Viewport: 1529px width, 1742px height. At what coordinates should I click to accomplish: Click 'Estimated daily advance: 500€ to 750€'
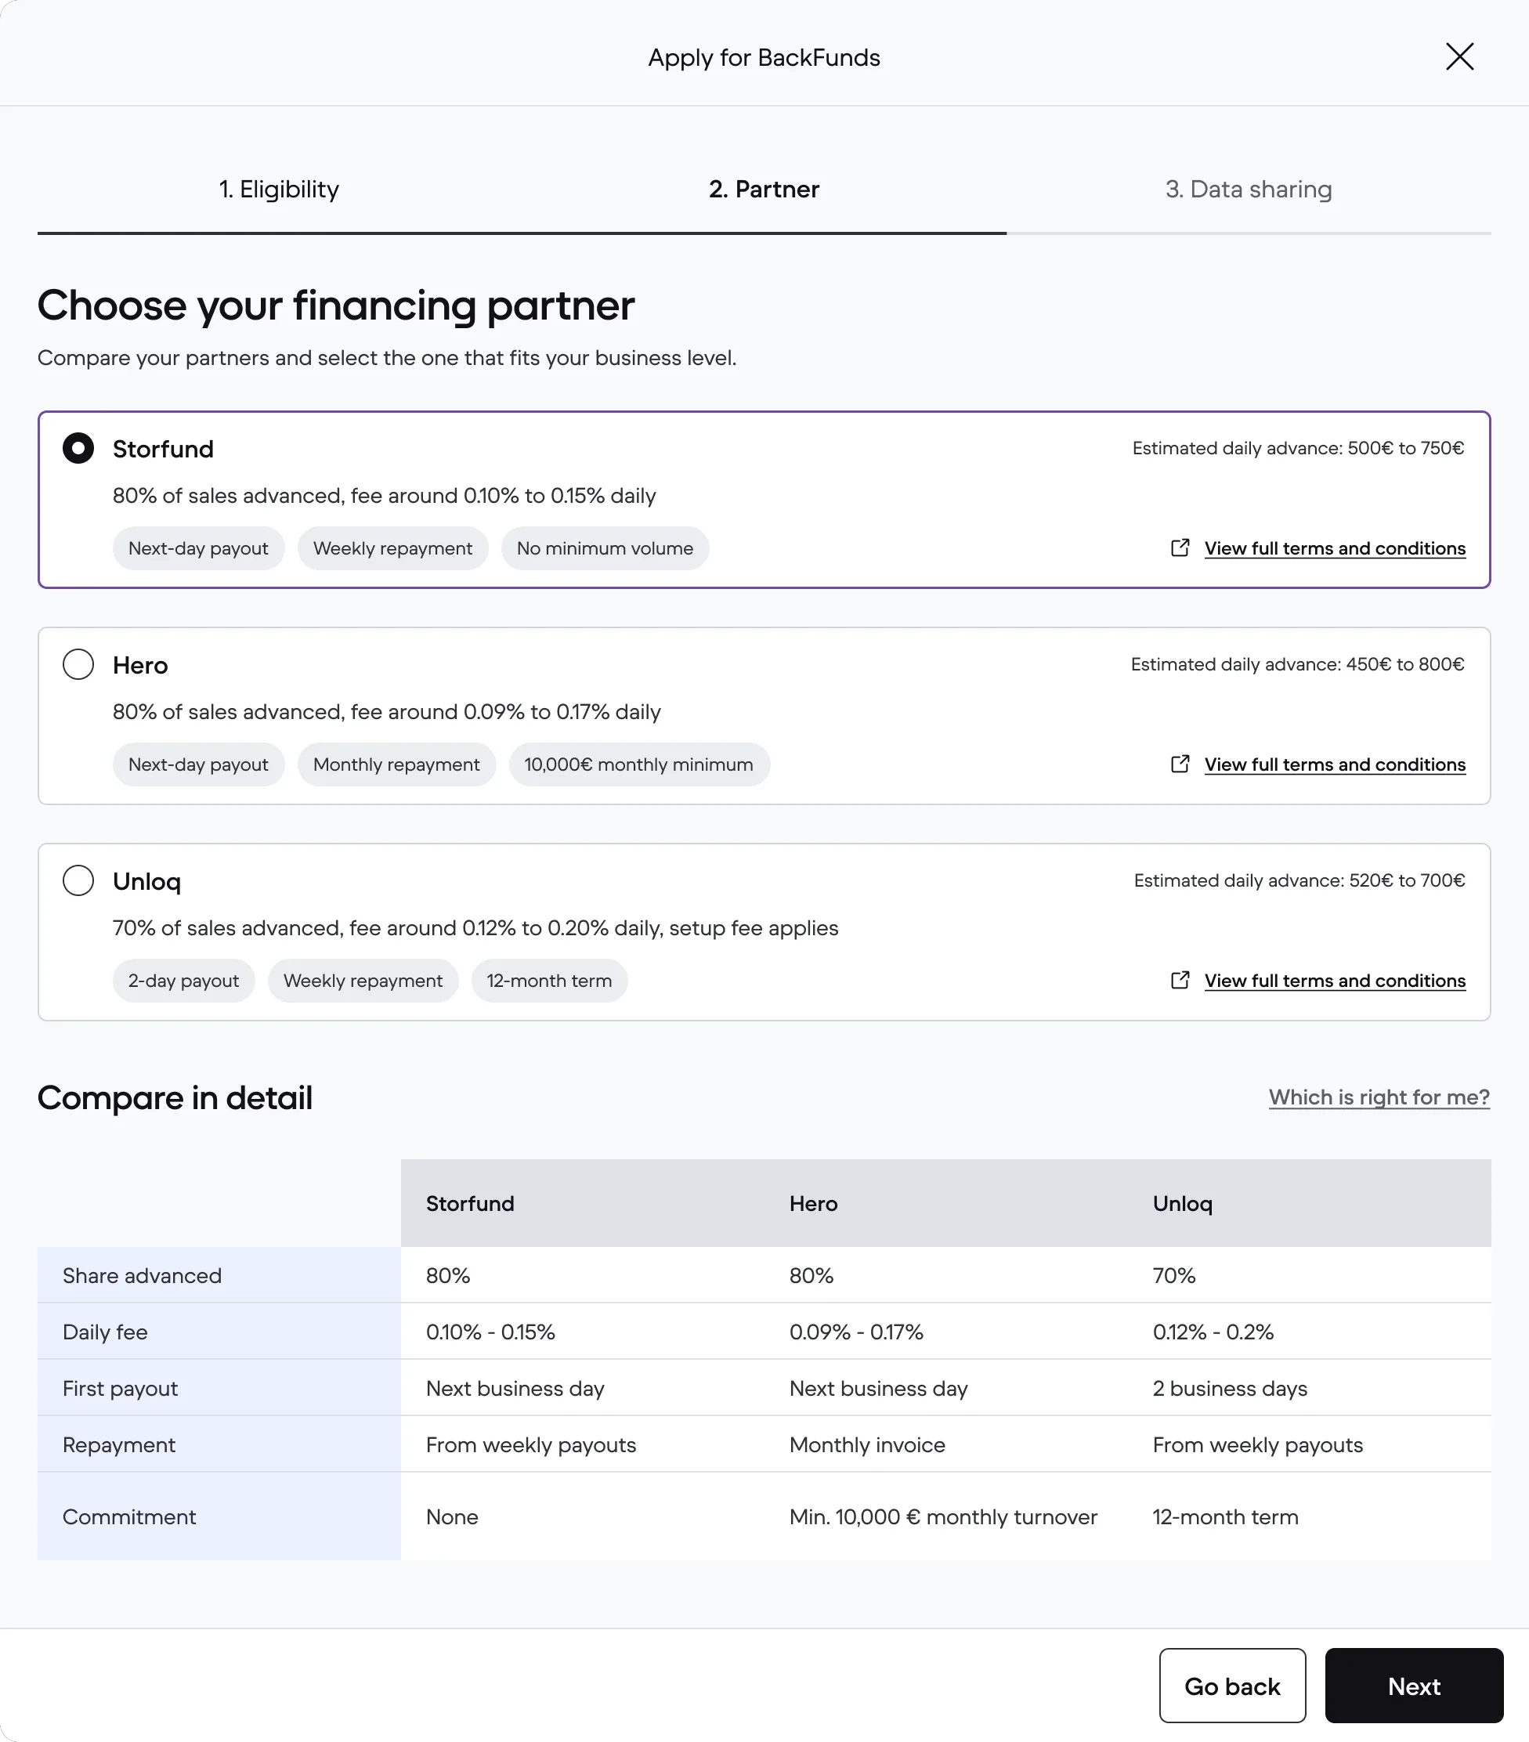point(1298,448)
